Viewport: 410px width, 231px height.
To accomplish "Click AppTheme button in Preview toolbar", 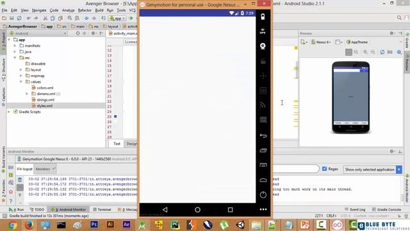I will point(357,42).
